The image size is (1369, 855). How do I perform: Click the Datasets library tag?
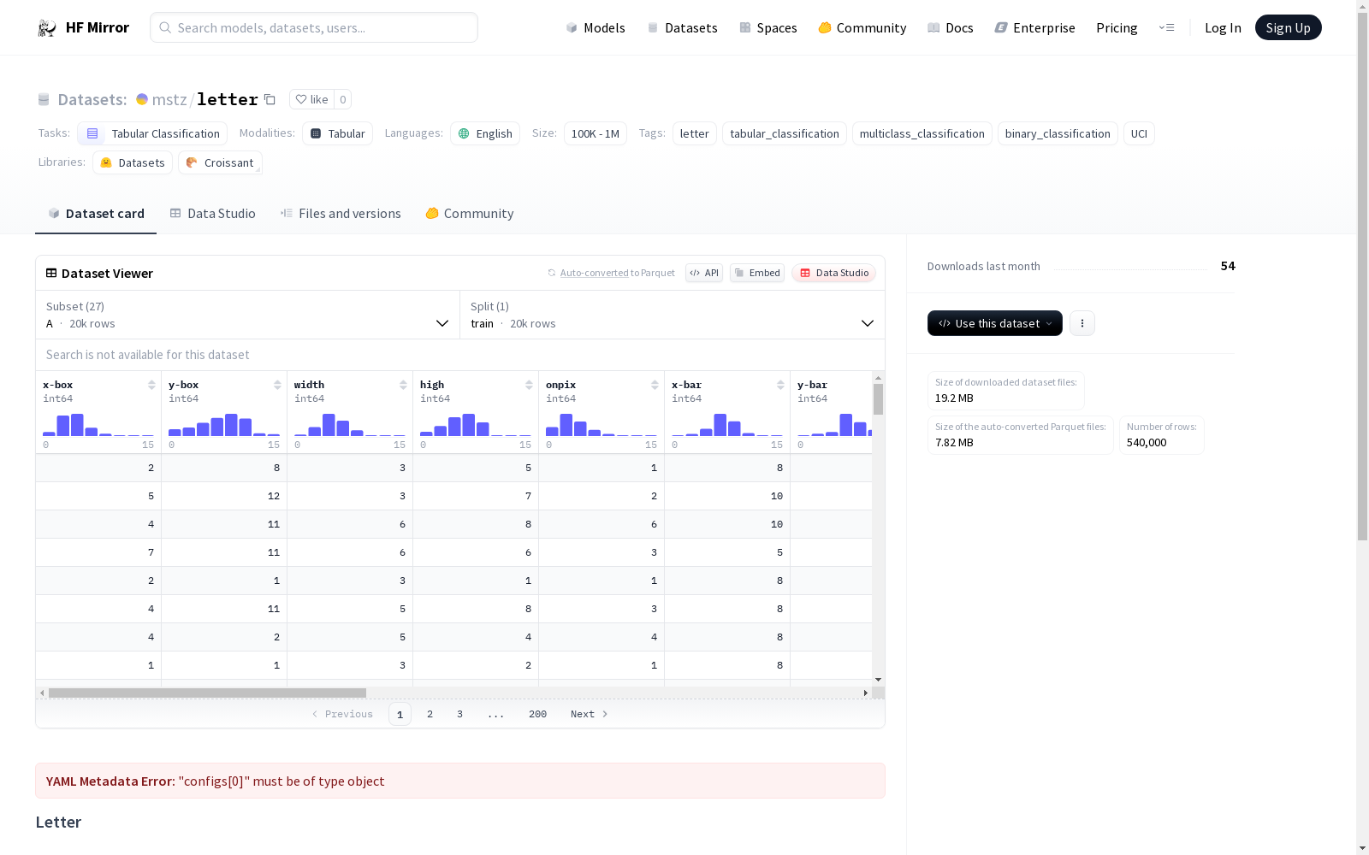click(133, 162)
